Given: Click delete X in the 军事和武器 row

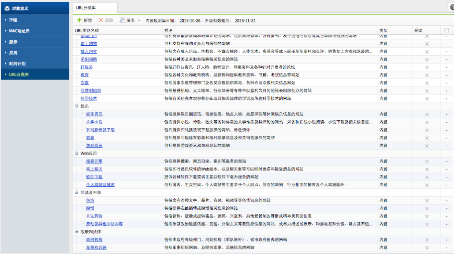Looking at the screenshot, I should (x=427, y=247).
